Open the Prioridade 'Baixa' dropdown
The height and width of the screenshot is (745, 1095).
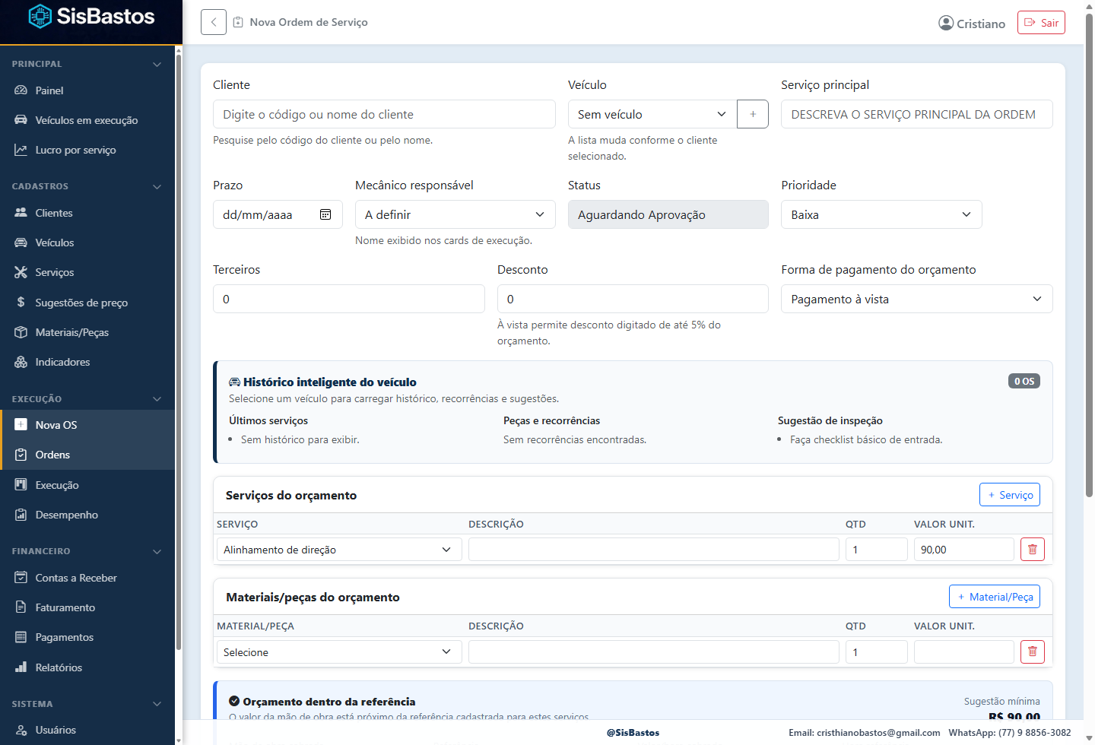[881, 214]
